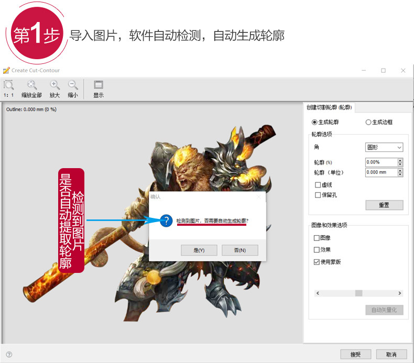
Task: Increase 轮廓（单位）mm value with up arrow
Action: coord(400,170)
